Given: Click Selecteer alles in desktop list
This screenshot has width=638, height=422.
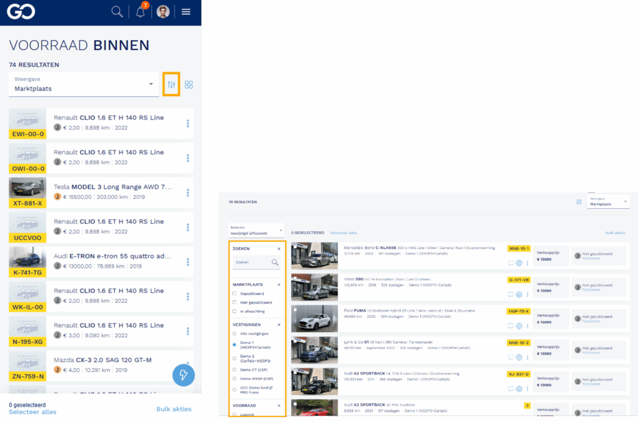Looking at the screenshot, I should [344, 233].
